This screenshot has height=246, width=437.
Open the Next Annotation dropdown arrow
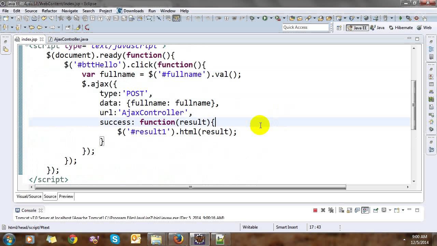point(12,27)
